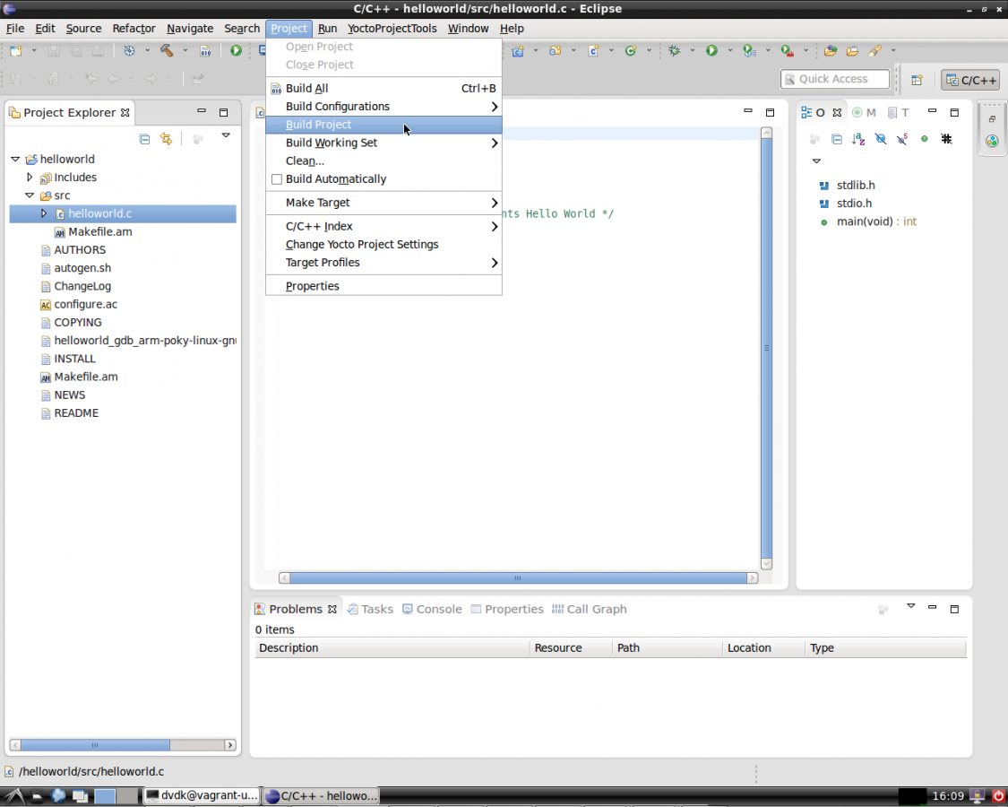
Task: Toggle Link with Editor in Project Explorer
Action: tap(166, 139)
